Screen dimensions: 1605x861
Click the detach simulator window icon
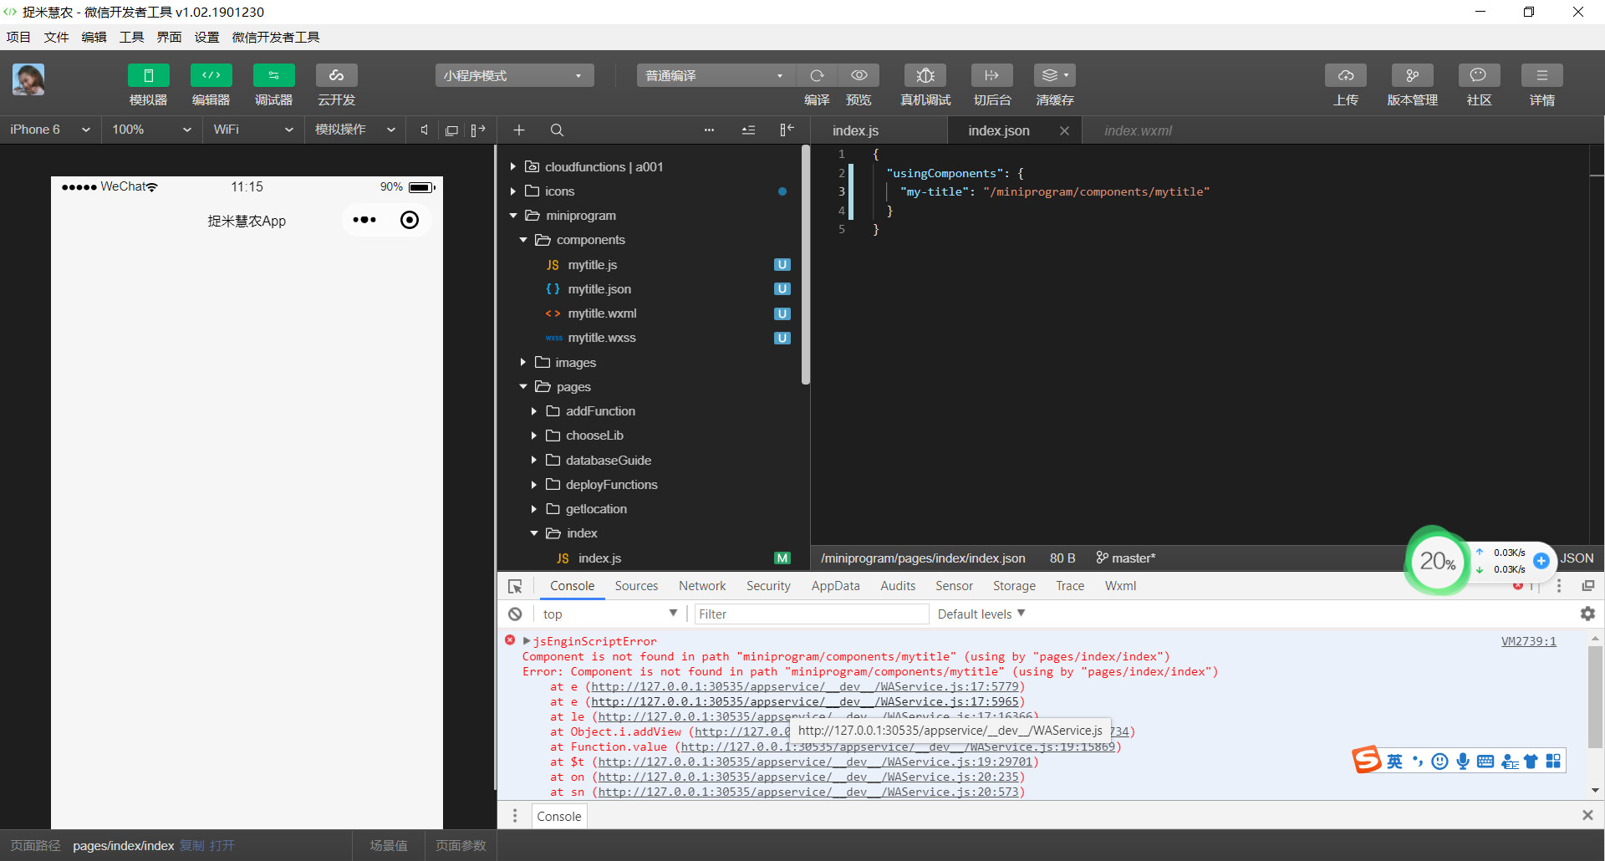[x=451, y=130]
